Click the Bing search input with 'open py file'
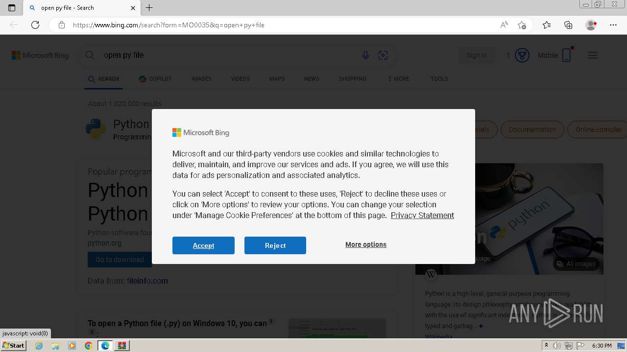627x352 pixels. 228,55
